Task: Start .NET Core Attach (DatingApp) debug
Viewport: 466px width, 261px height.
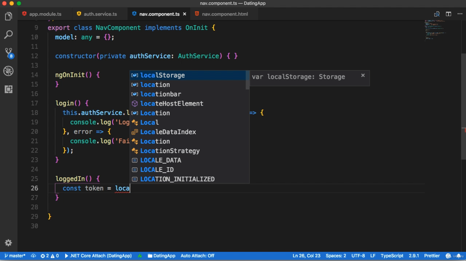Action: click(x=98, y=256)
